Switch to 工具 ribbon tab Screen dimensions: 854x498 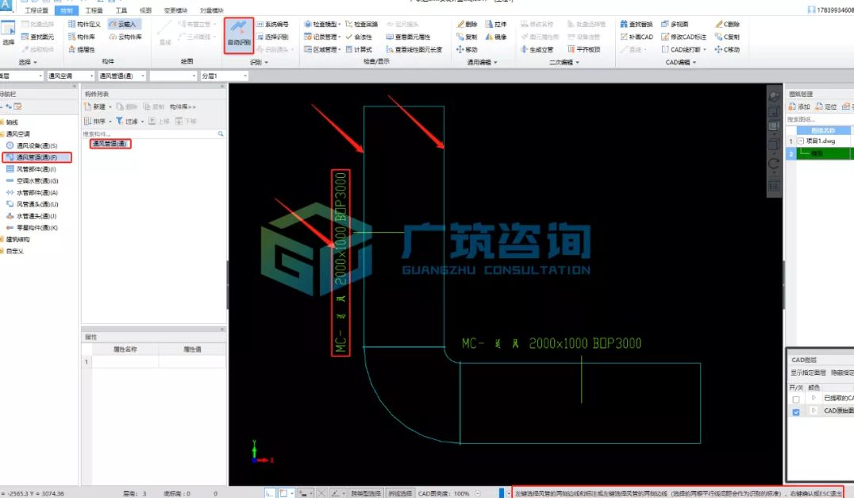(121, 10)
